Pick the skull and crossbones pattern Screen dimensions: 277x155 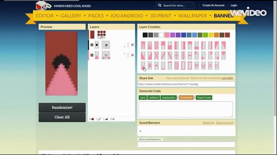tap(210, 65)
